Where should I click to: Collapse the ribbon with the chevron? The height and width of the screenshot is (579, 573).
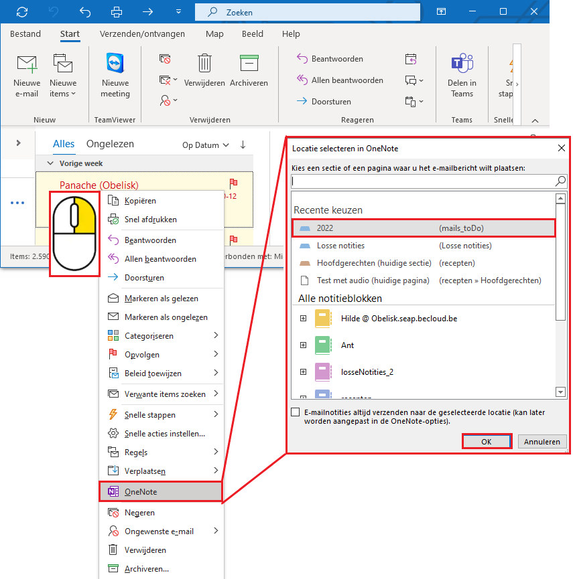[535, 120]
